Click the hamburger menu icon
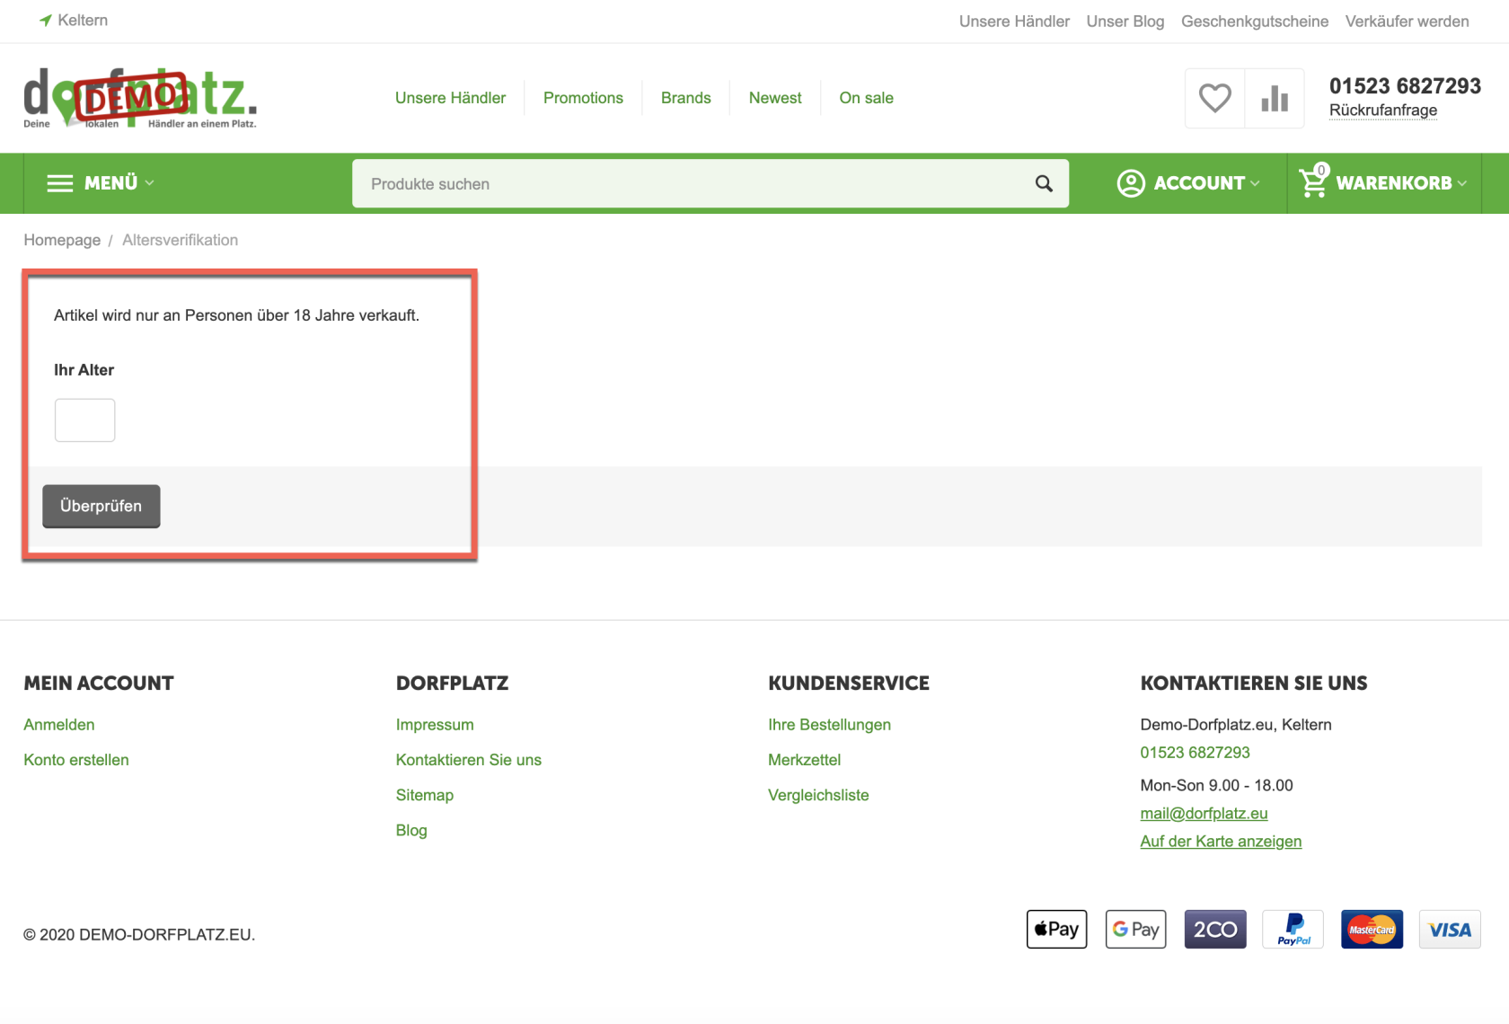Viewport: 1509px width, 1024px height. [x=60, y=183]
